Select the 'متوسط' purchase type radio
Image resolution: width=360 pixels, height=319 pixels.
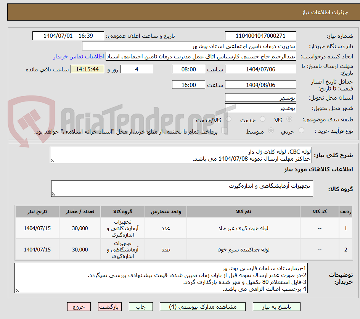pyautogui.click(x=271, y=130)
